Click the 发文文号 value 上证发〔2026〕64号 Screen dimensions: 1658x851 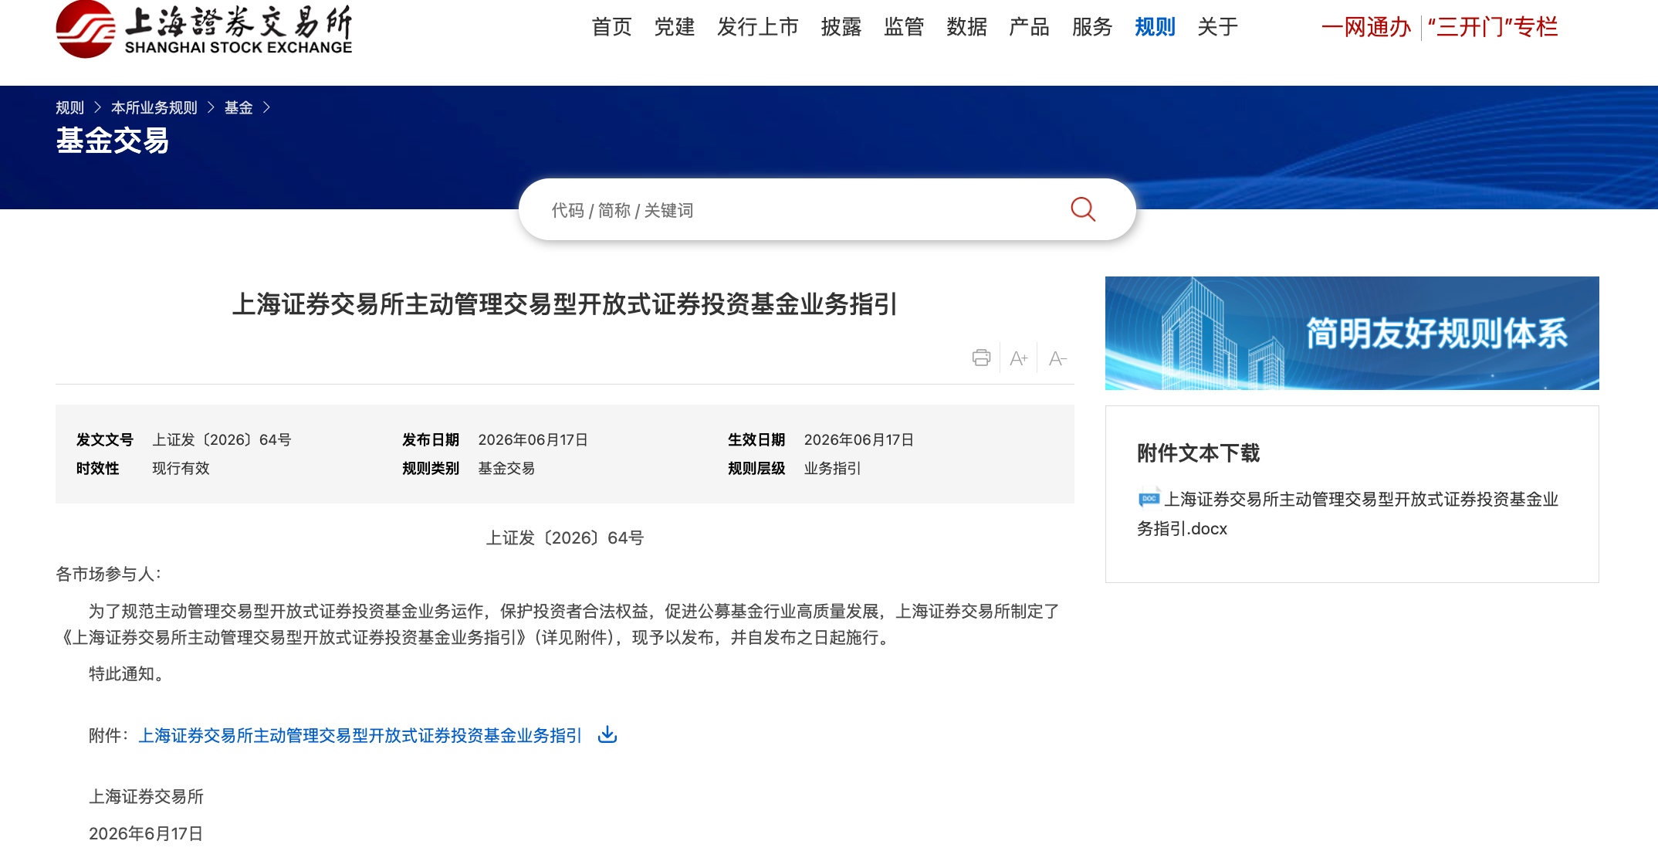(x=222, y=439)
